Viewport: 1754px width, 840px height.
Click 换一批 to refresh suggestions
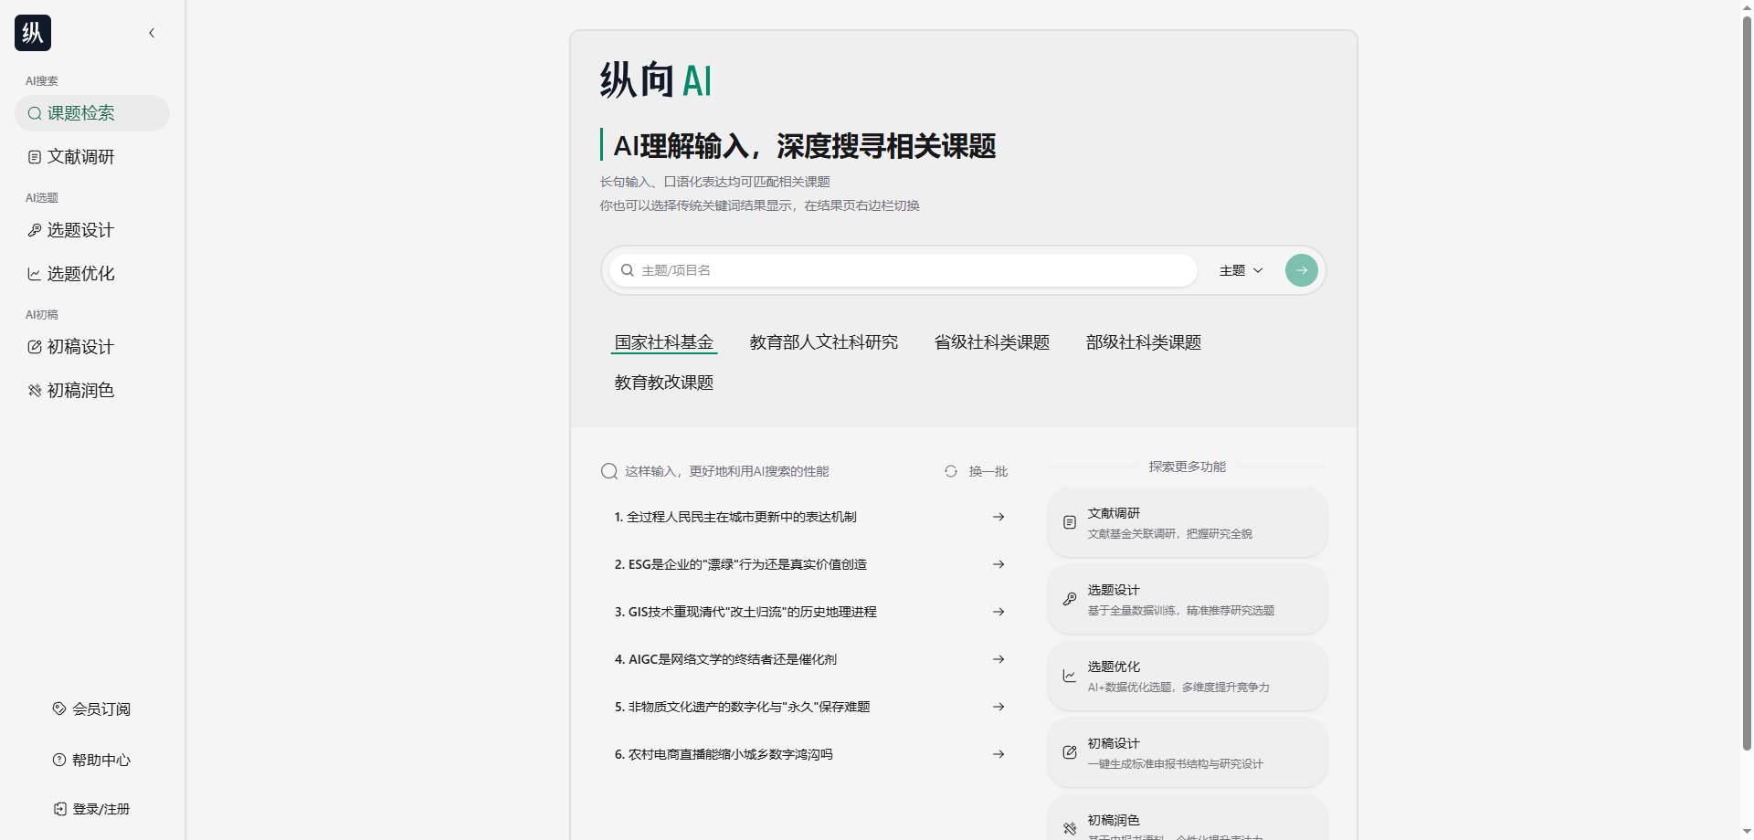click(x=988, y=471)
